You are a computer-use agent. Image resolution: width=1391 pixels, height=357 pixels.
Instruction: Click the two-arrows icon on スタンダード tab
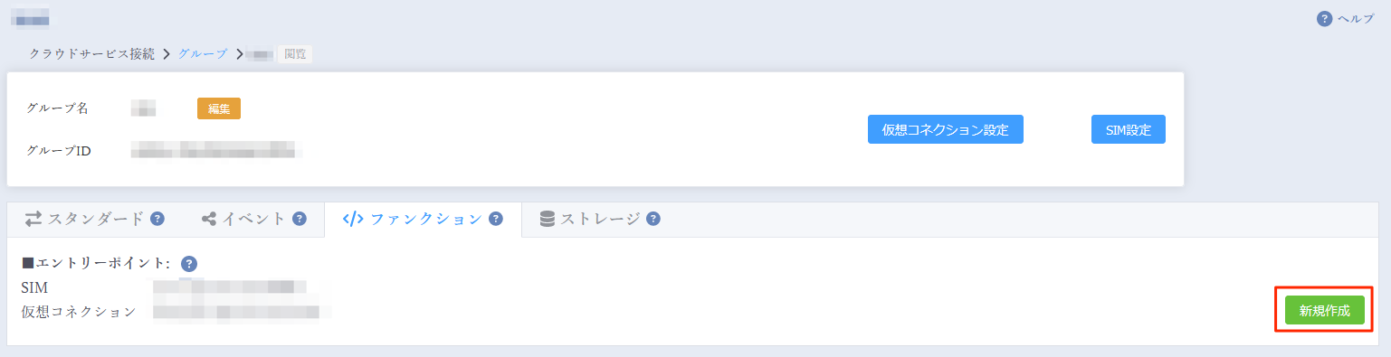[x=33, y=219]
